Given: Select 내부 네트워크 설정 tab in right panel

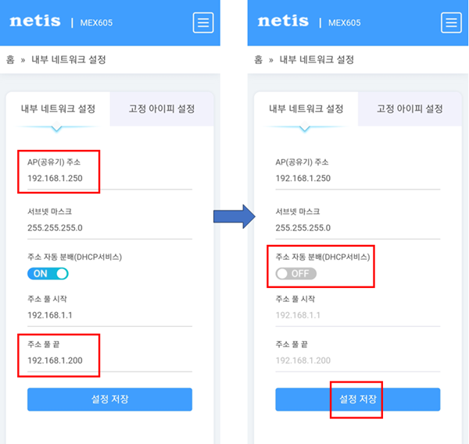Looking at the screenshot, I should tap(306, 108).
